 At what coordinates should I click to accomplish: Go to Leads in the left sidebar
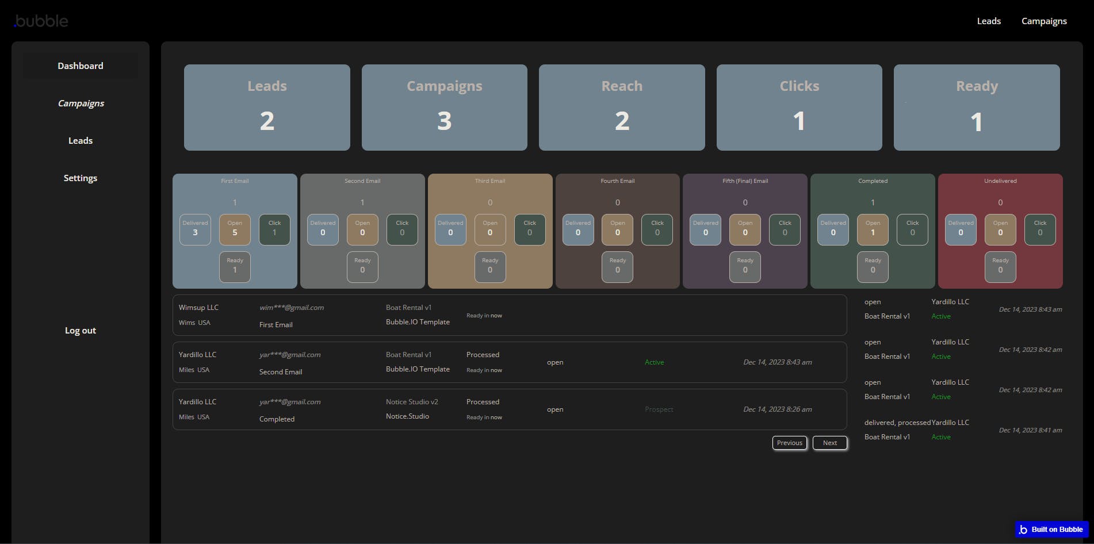(81, 141)
